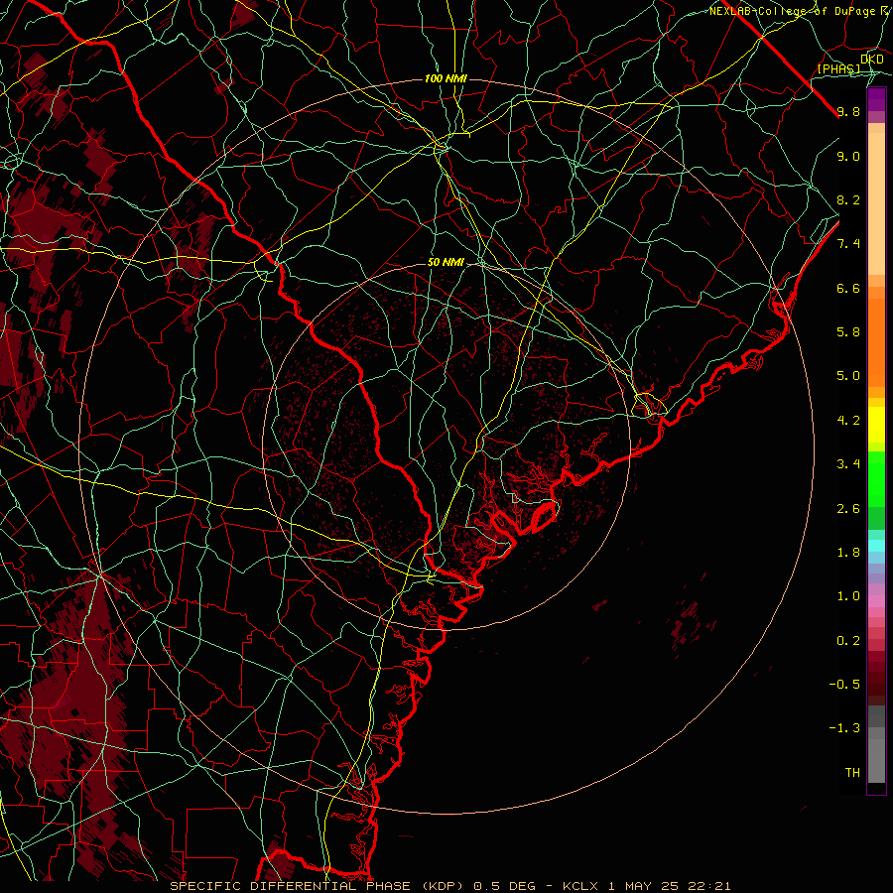Click the "1 MAY 25" date text
Image resolution: width=893 pixels, height=893 pixels.
pos(644,886)
